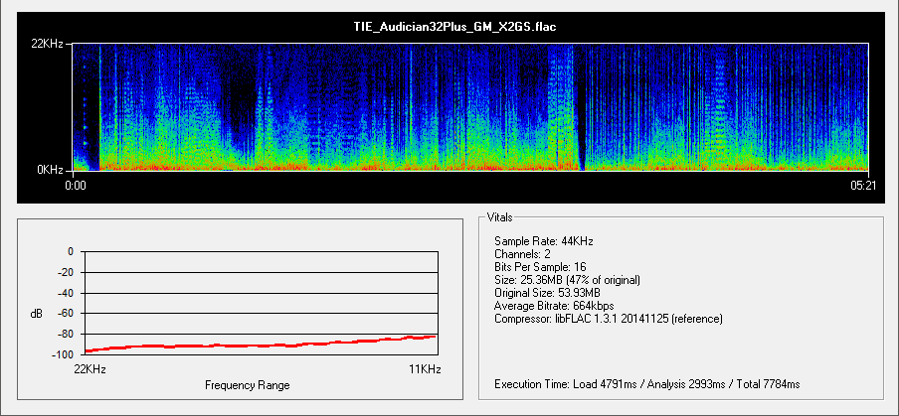Image resolution: width=899 pixels, height=416 pixels.
Task: Click the red frequency response curve
Action: (261, 345)
